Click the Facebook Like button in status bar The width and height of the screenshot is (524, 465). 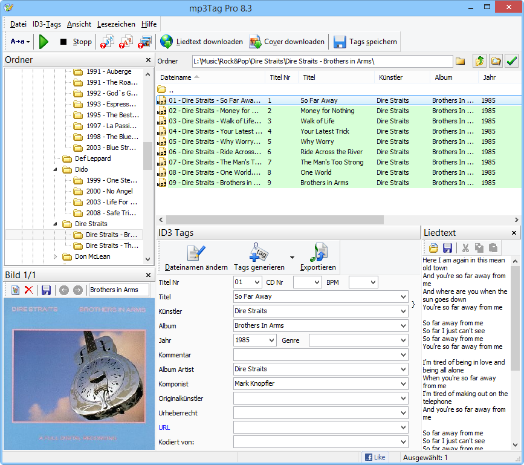[x=375, y=457]
